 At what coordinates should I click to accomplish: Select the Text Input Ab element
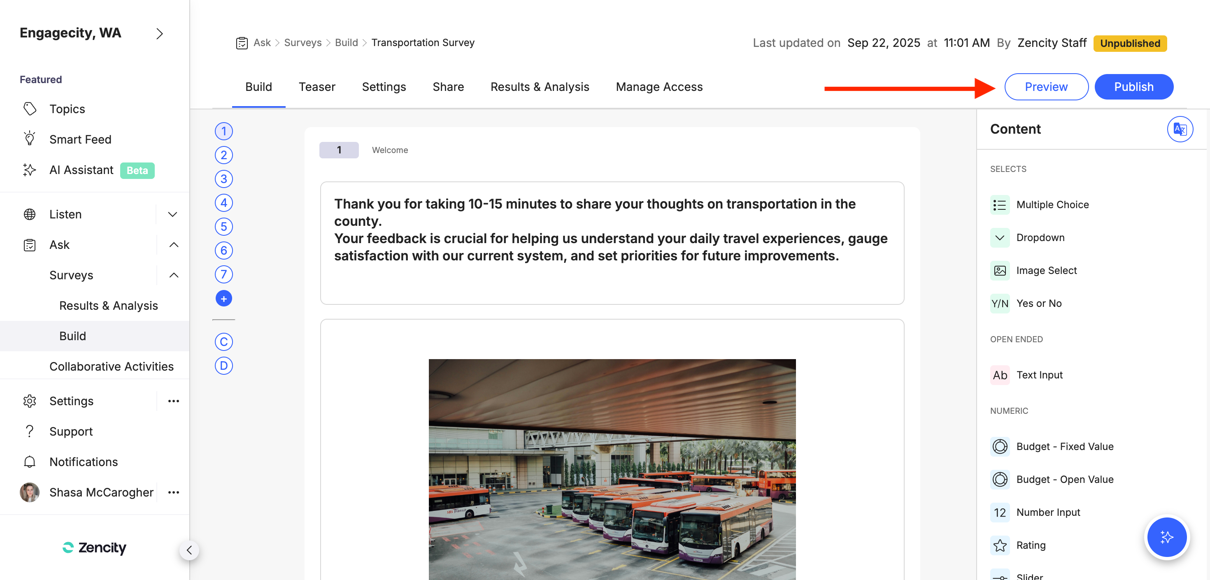(1000, 375)
